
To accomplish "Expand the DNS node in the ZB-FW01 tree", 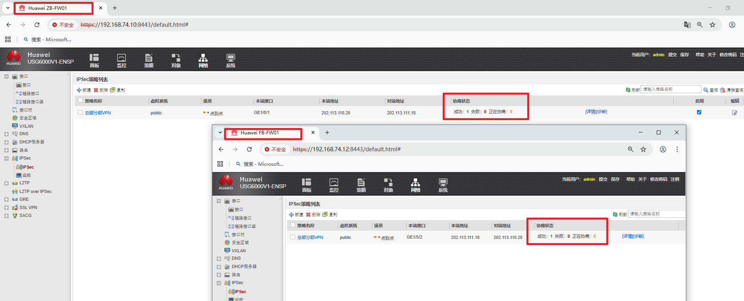I will point(6,134).
